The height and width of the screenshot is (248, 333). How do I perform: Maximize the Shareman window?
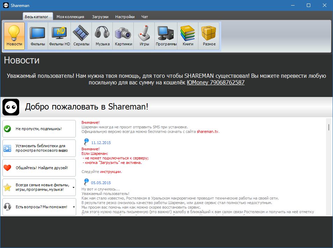[309, 5]
